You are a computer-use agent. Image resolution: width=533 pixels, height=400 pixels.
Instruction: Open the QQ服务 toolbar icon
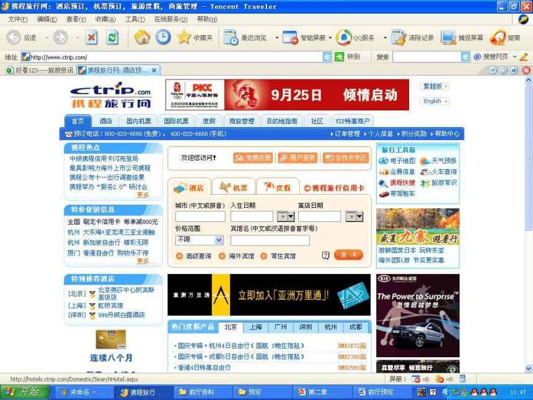pyautogui.click(x=344, y=37)
